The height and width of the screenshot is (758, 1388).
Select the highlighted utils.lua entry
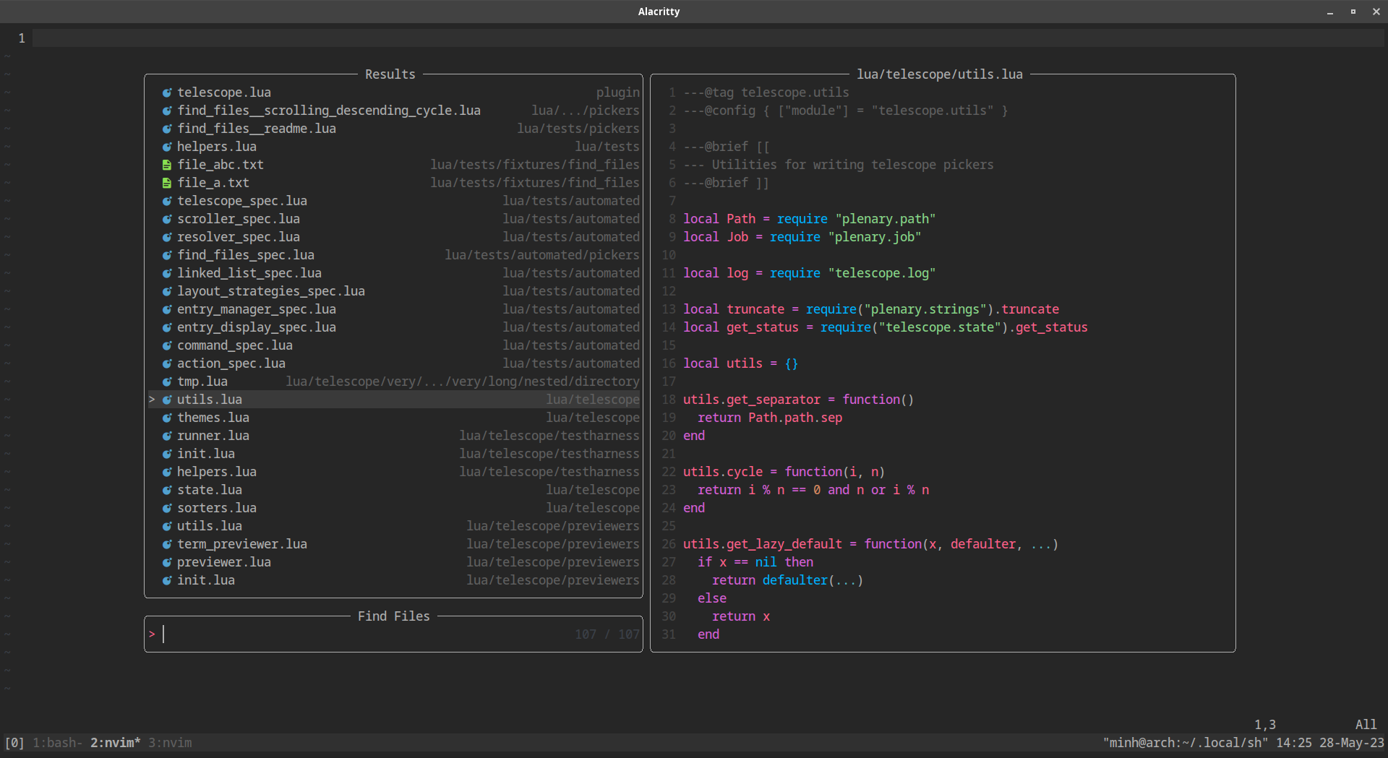210,399
